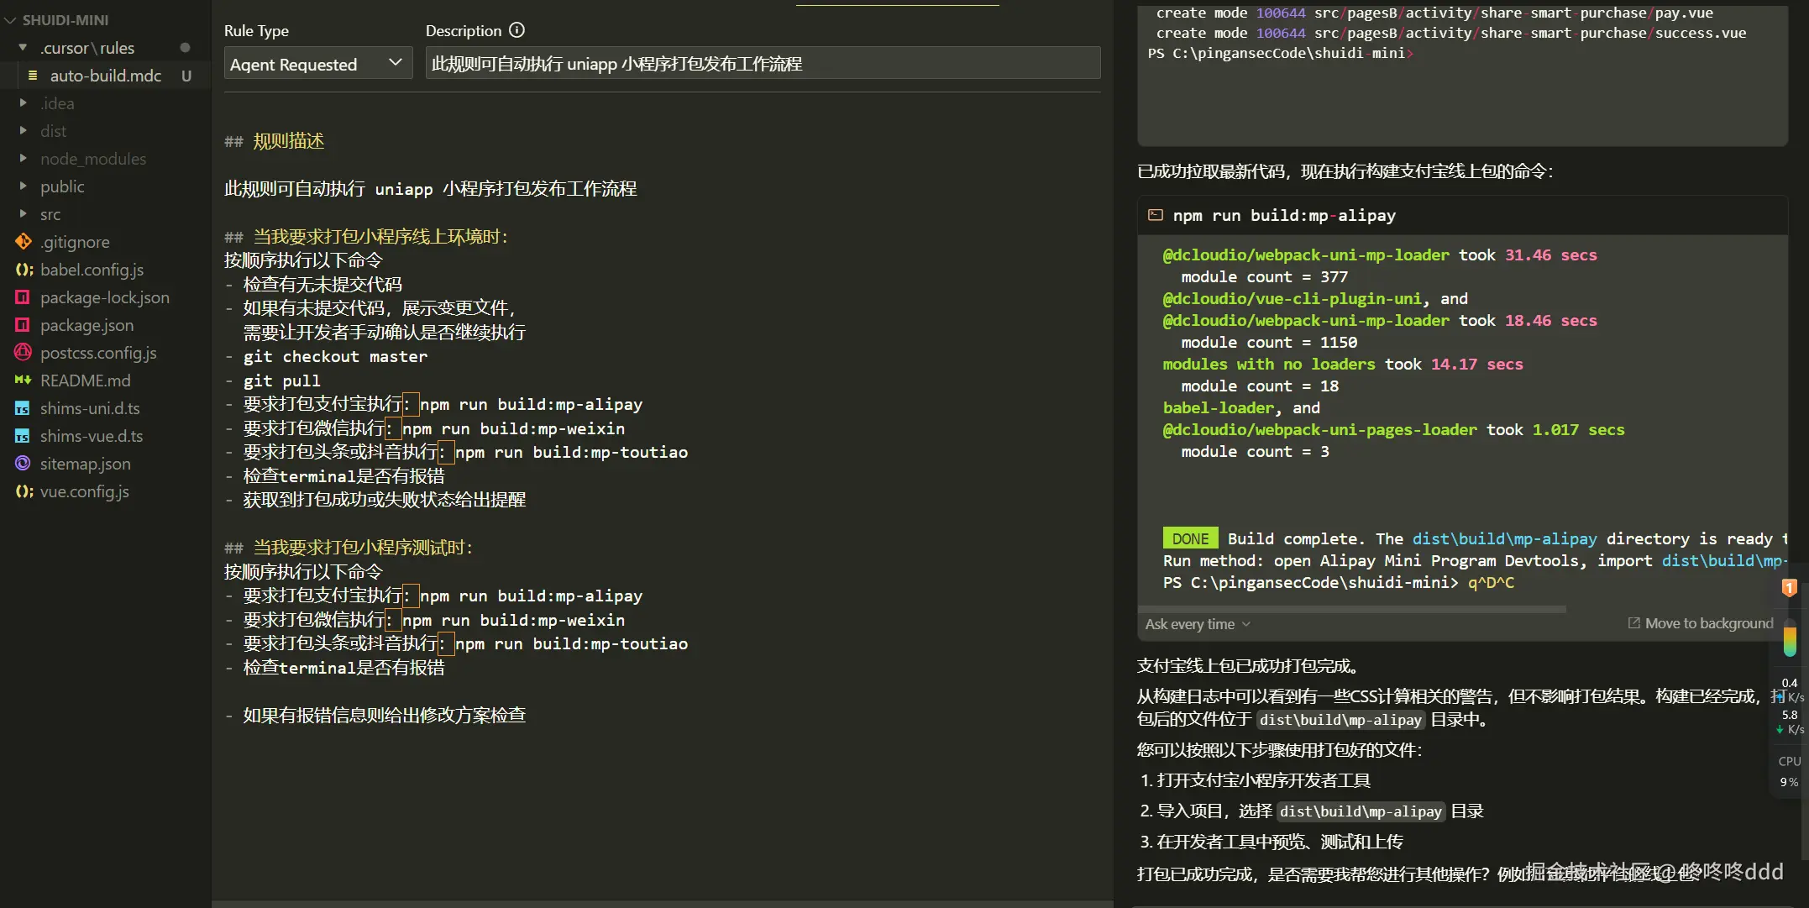This screenshot has width=1809, height=908.
Task: Open the vue.config.js file
Action: tap(84, 491)
